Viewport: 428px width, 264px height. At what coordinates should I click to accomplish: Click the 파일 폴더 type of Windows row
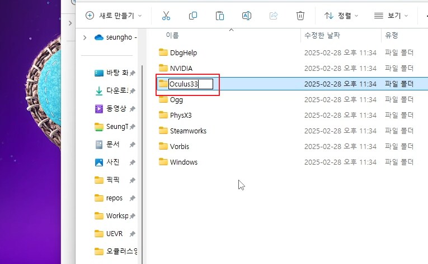coord(399,162)
